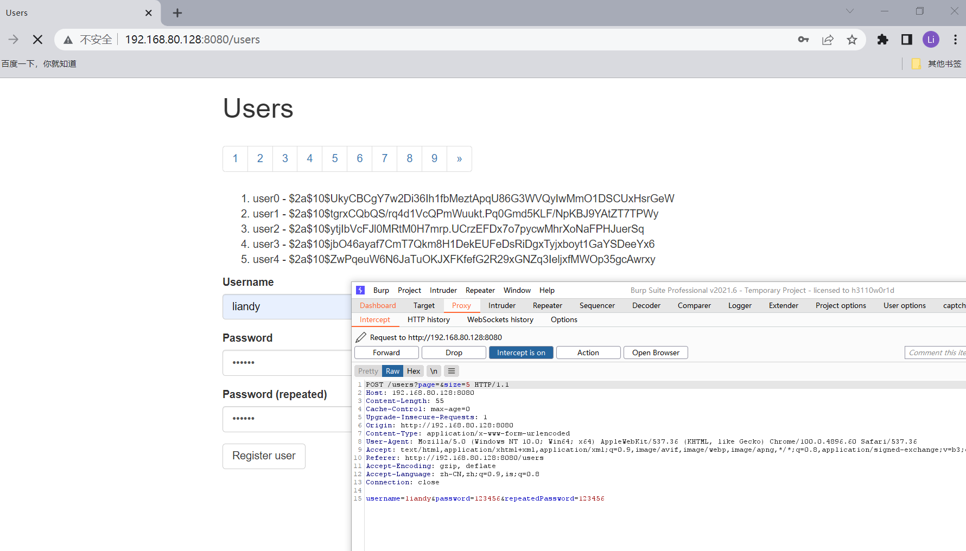
Task: Forward the intercepted request
Action: pos(386,353)
